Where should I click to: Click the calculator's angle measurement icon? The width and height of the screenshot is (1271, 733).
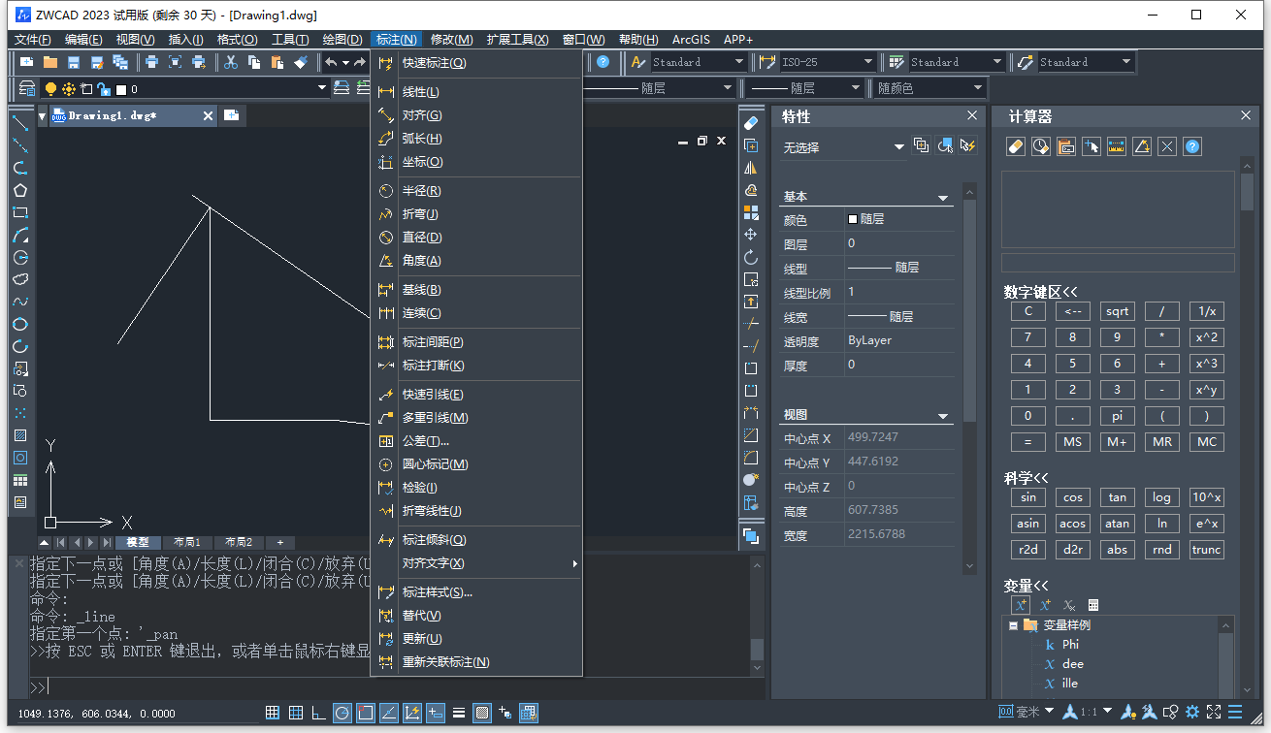click(1142, 146)
